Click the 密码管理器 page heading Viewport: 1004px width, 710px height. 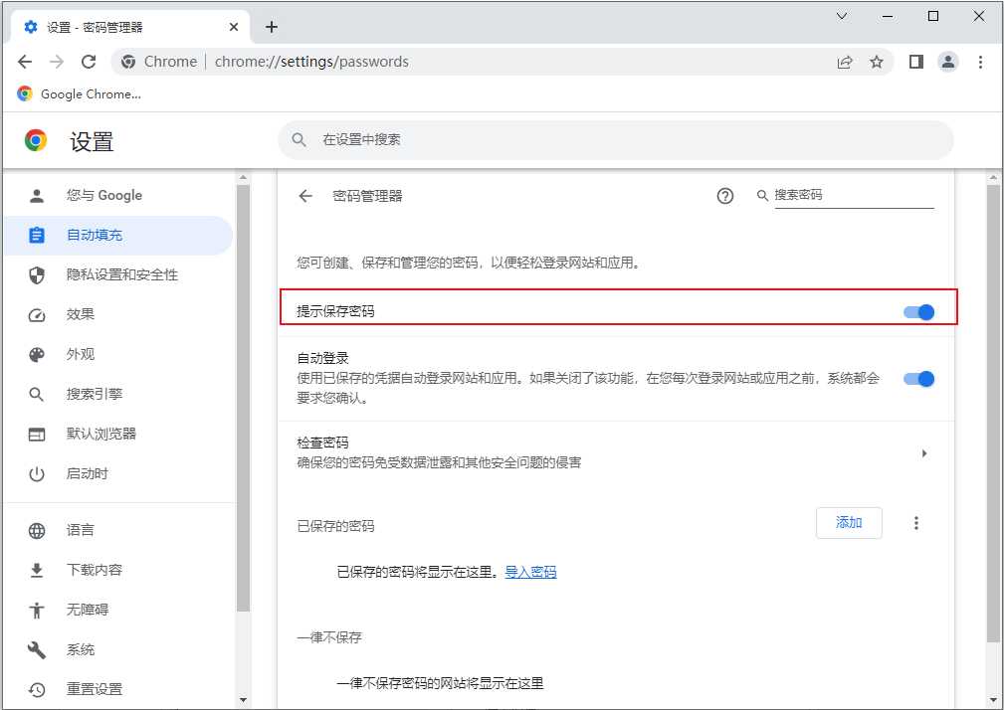(367, 196)
